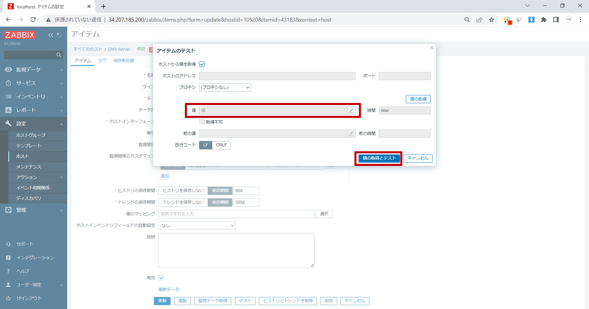
Task: Toggle ホストから値を取得 checkbox
Action: pos(202,64)
